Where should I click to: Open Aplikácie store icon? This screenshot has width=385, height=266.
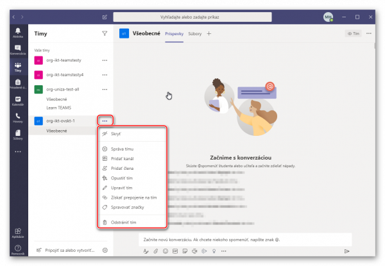(x=18, y=233)
